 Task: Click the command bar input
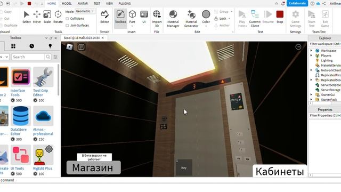(170, 180)
